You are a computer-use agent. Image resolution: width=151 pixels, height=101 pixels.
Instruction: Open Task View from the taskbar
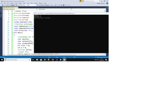pos(33,60)
